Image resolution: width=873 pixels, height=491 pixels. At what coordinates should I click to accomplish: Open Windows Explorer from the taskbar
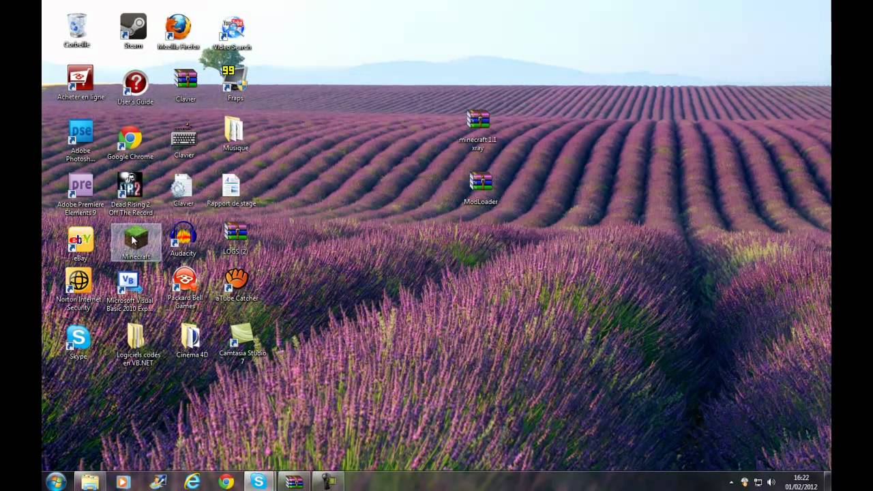tap(89, 481)
